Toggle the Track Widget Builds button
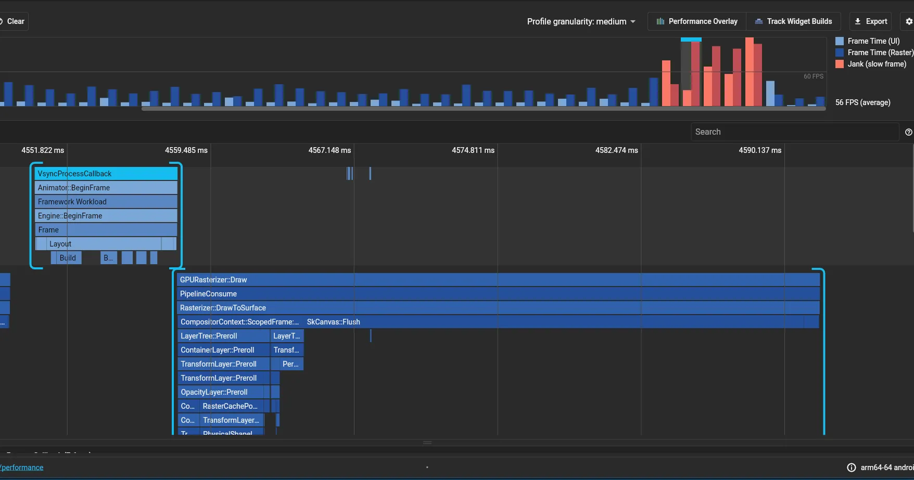Screen dimensions: 914x480 (x=793, y=21)
